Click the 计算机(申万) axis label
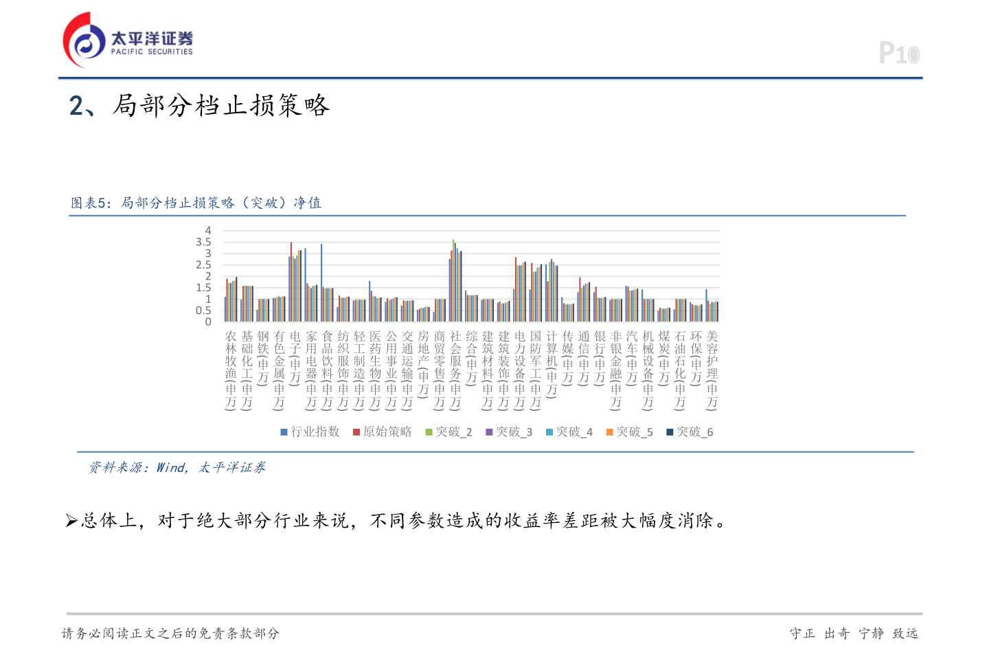Viewport: 989px width, 663px height. 552,364
